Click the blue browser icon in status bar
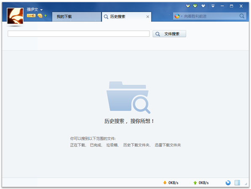The width and height of the screenshot is (251, 189). pyautogui.click(x=228, y=183)
